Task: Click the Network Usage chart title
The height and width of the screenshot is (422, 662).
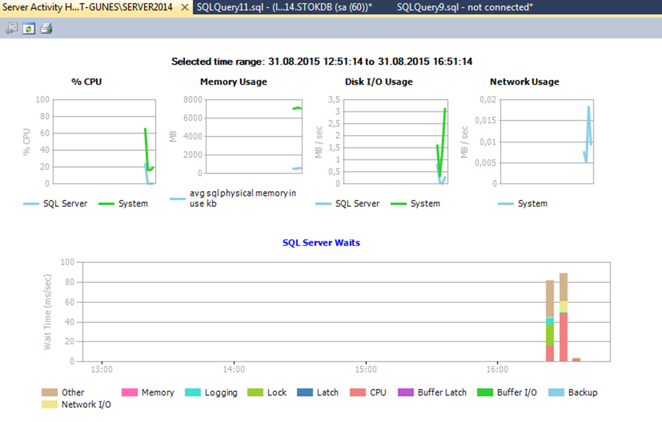Action: pyautogui.click(x=524, y=81)
